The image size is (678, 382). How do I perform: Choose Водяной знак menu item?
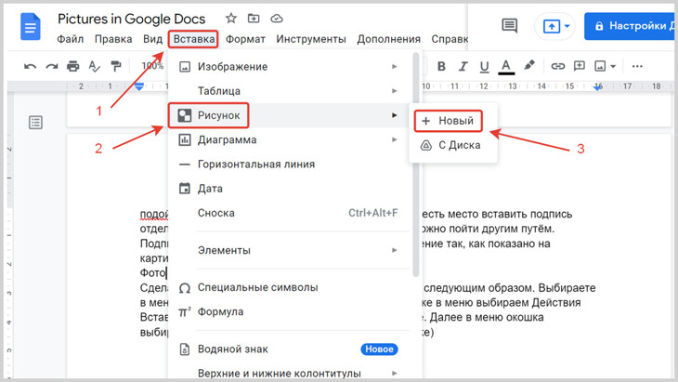click(289, 349)
